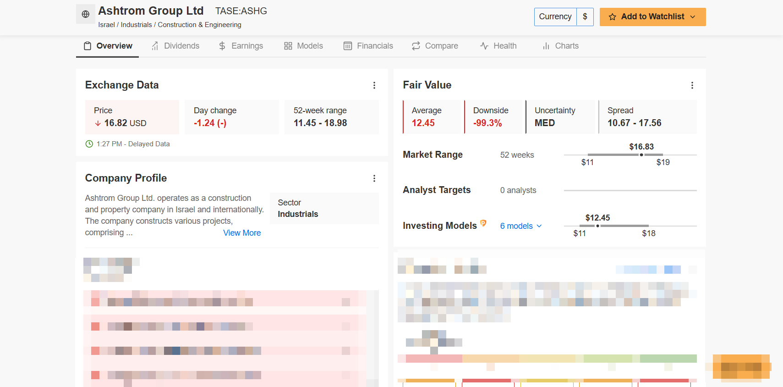
Task: Click the $ currency symbol selector
Action: pyautogui.click(x=585, y=17)
